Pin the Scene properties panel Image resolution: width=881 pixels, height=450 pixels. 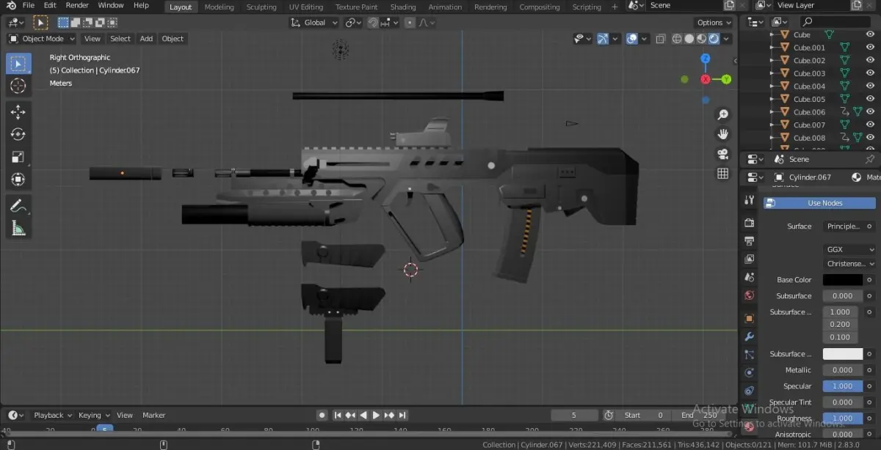870,159
